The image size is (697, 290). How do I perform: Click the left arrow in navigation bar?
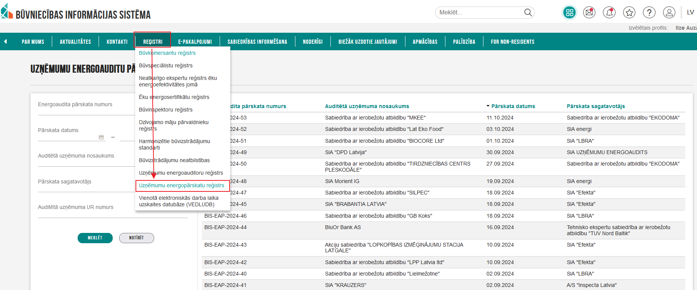point(6,41)
